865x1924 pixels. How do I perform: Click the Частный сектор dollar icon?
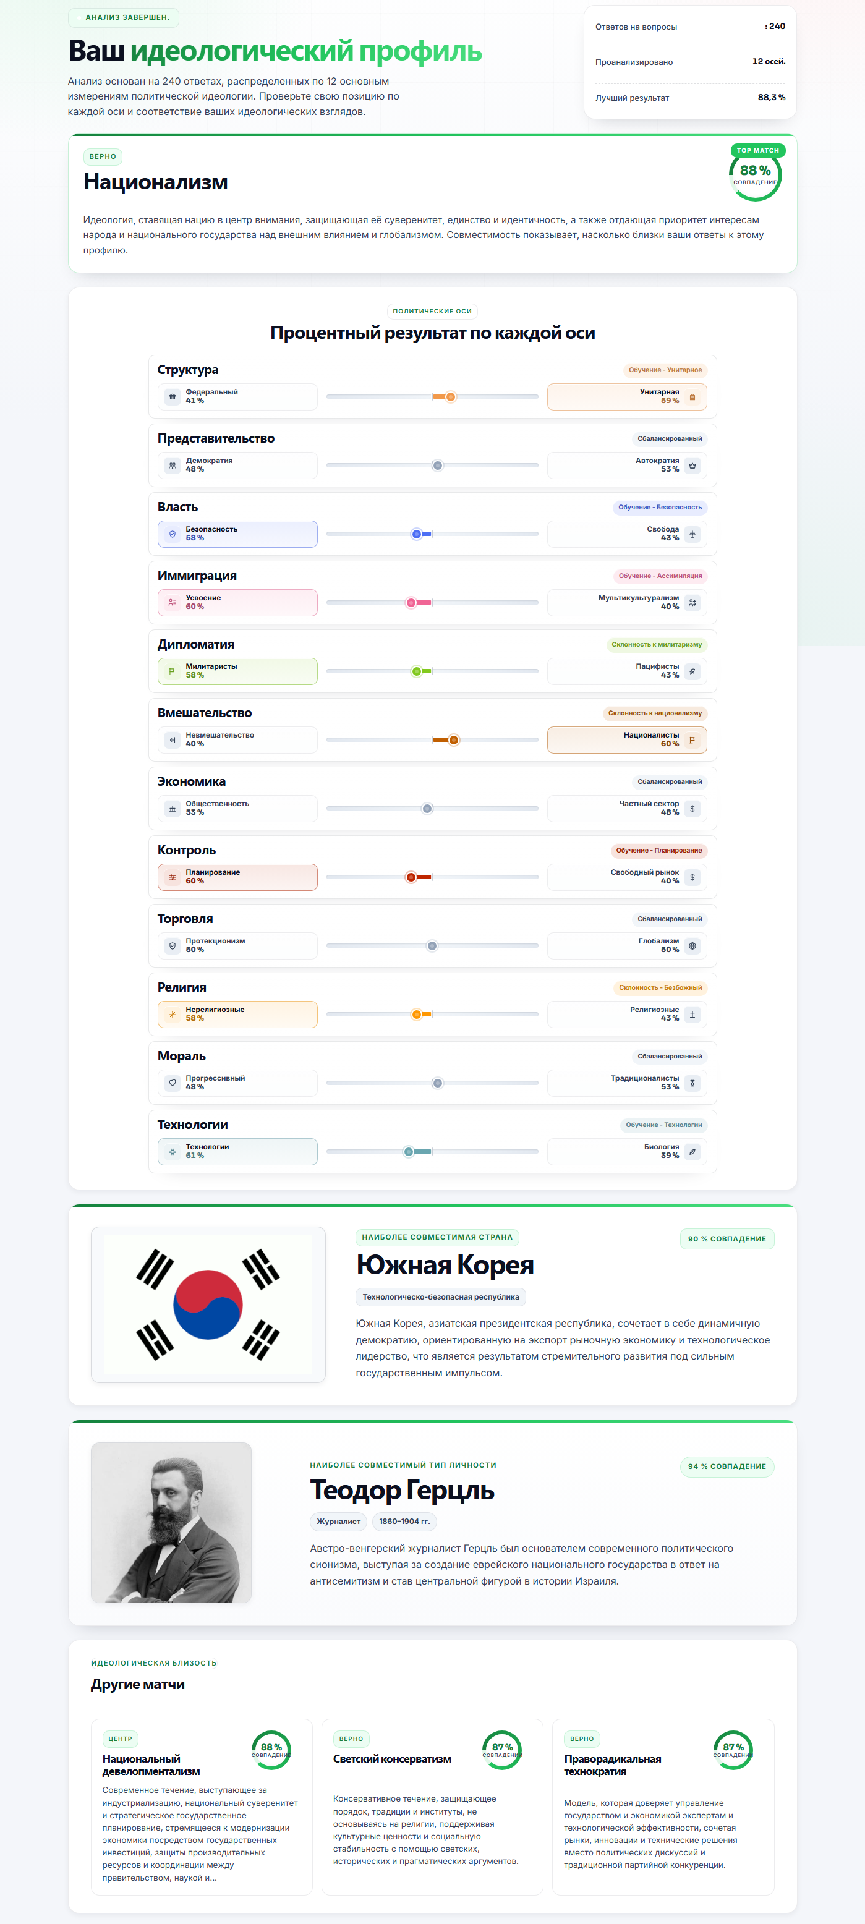pyautogui.click(x=692, y=809)
